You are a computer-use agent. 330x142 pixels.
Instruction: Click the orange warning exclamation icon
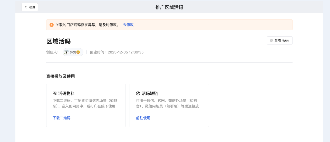[52, 25]
